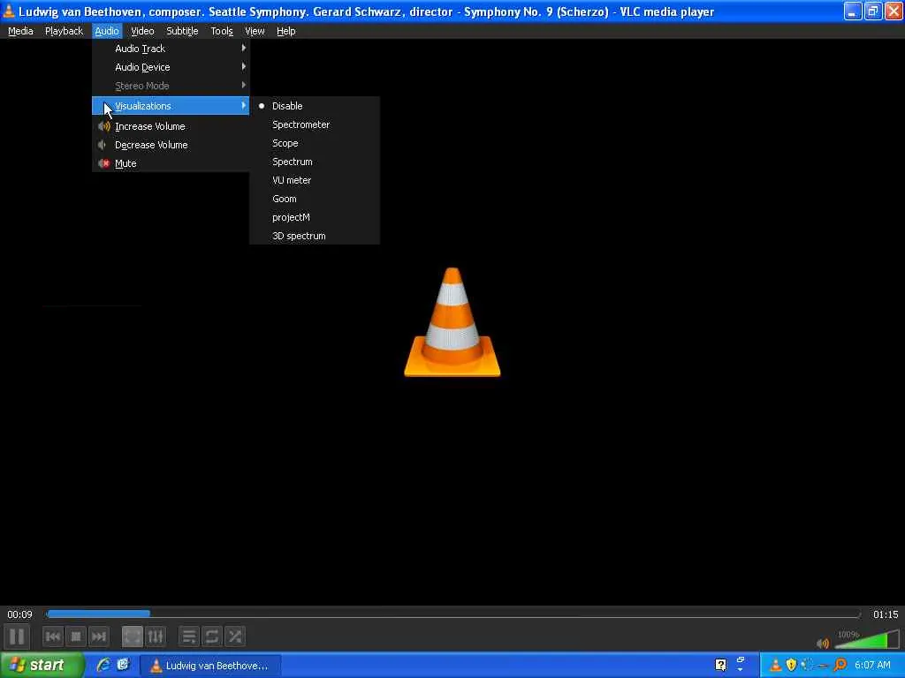Open the Media menu
The height and width of the screenshot is (678, 905).
[20, 31]
